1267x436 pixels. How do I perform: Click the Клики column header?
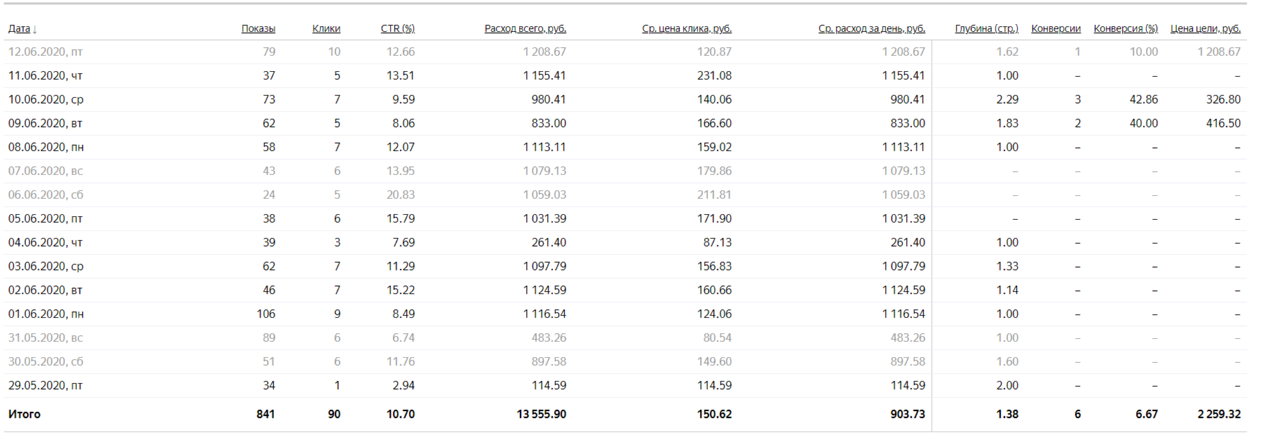(x=326, y=29)
